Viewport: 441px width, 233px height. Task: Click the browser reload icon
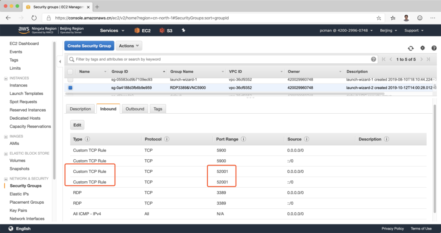tap(34, 18)
